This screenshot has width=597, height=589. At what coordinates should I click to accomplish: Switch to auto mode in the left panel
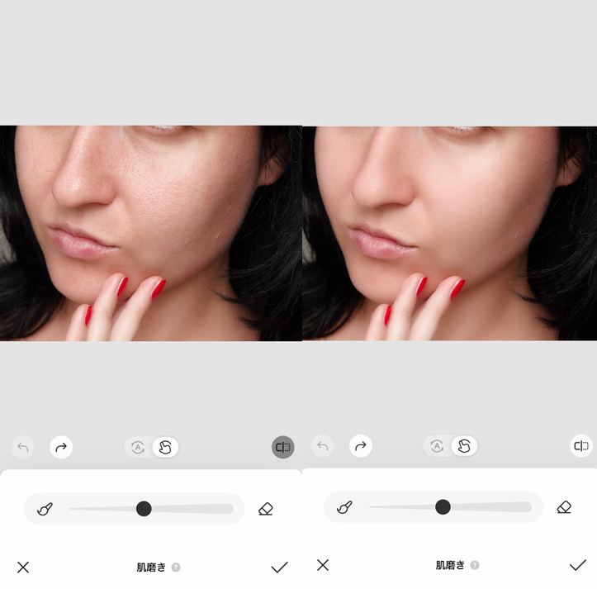click(x=138, y=447)
